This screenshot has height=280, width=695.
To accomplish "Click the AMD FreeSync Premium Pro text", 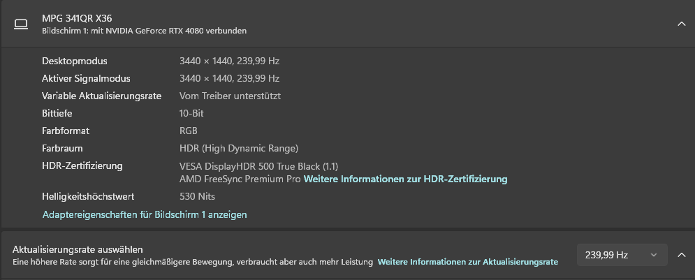I will [x=240, y=179].
